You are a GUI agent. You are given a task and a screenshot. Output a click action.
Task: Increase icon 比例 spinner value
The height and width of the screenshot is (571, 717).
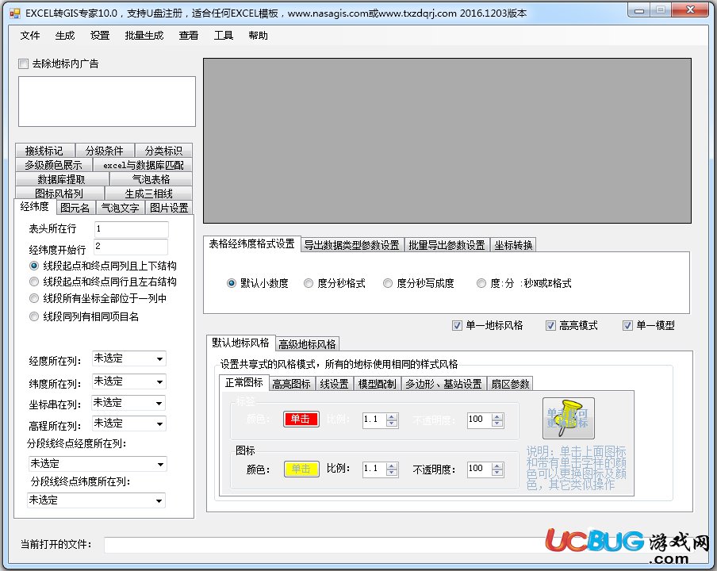(392, 466)
